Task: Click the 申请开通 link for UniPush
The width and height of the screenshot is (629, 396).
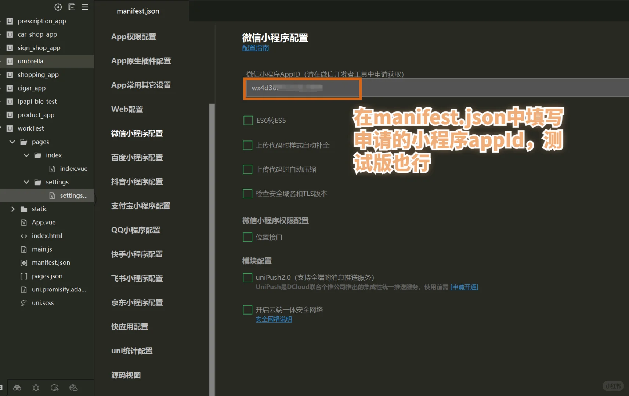Action: (x=464, y=287)
